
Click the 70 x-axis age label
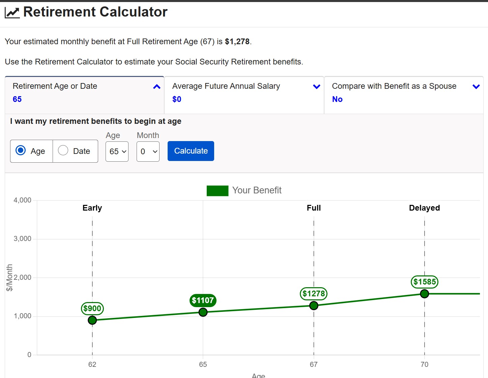click(425, 364)
